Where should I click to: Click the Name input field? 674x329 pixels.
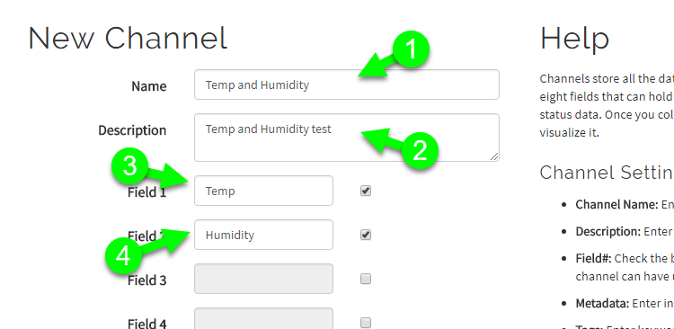(347, 84)
